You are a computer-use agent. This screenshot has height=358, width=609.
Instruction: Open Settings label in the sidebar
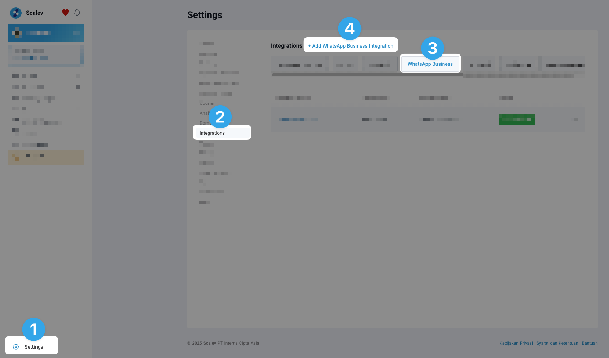pos(34,347)
